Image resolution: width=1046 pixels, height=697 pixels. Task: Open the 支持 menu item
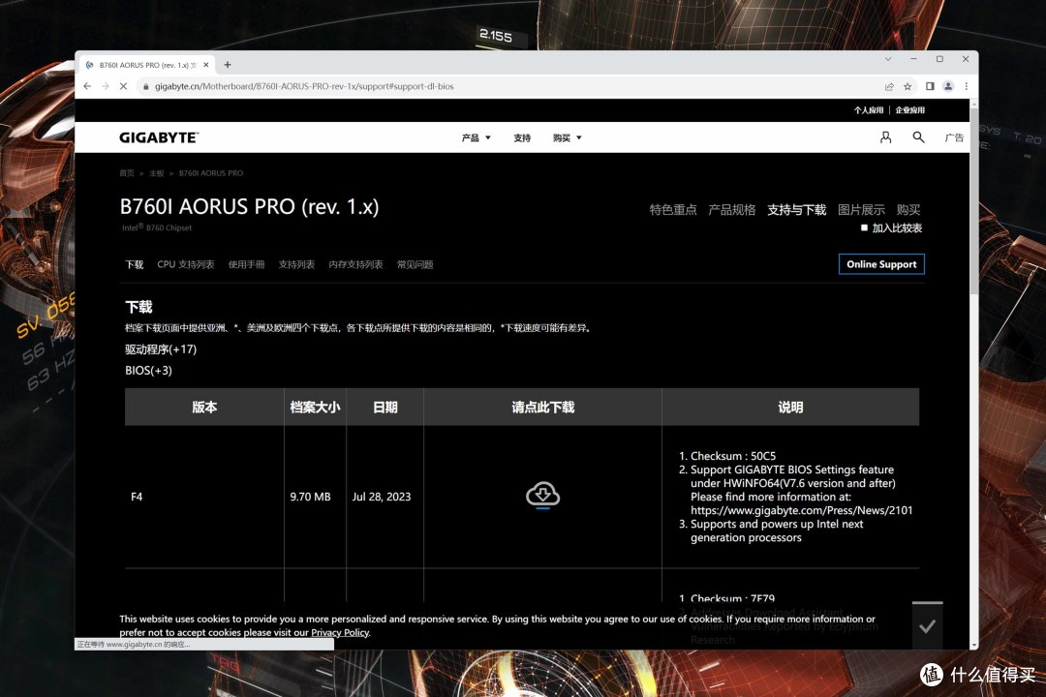tap(522, 137)
